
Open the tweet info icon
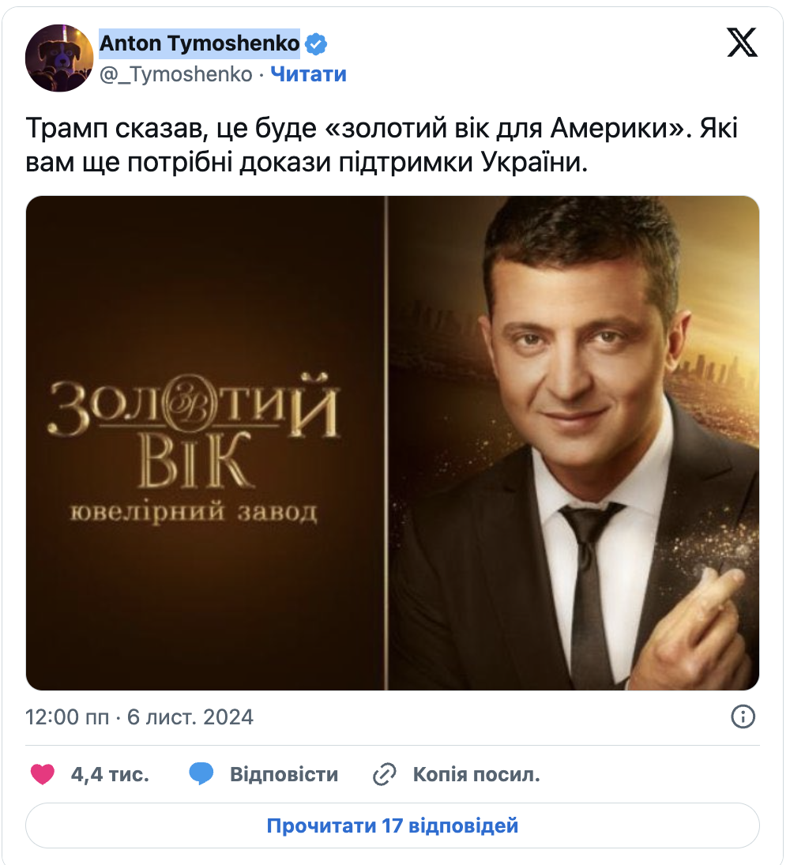point(743,716)
